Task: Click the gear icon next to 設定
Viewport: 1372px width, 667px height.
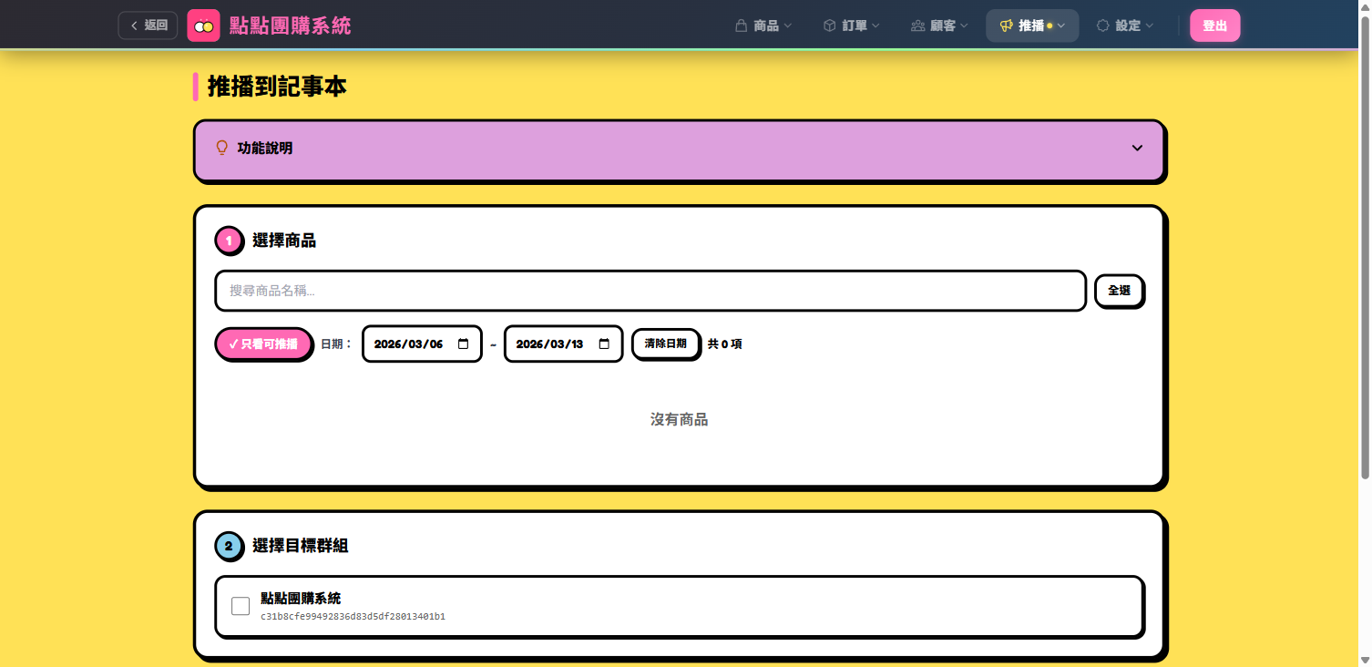Action: point(1102,26)
